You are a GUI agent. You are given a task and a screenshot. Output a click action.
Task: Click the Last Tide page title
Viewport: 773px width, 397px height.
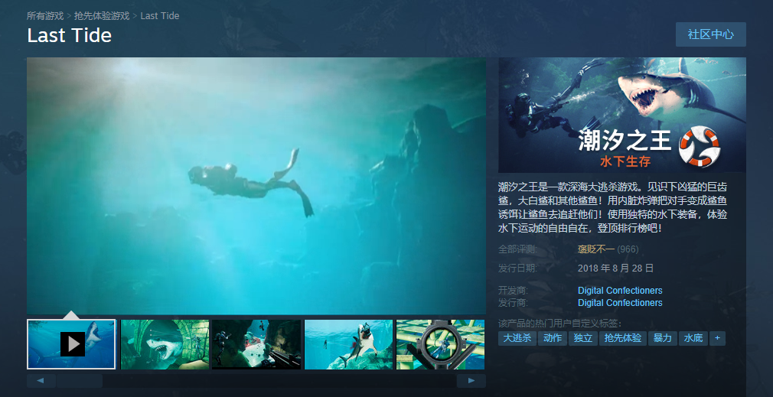pyautogui.click(x=70, y=35)
